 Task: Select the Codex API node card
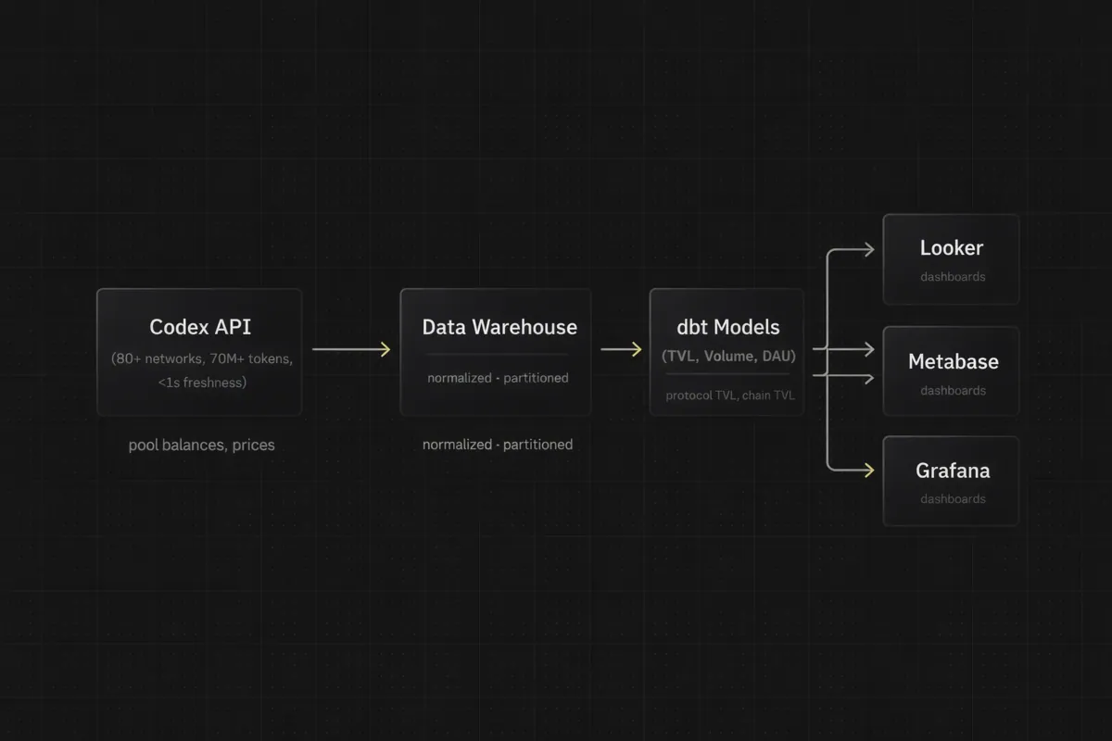point(199,352)
